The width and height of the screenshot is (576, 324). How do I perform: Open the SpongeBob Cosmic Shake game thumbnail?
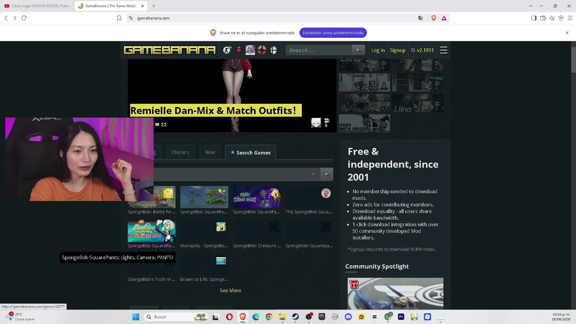point(257,197)
